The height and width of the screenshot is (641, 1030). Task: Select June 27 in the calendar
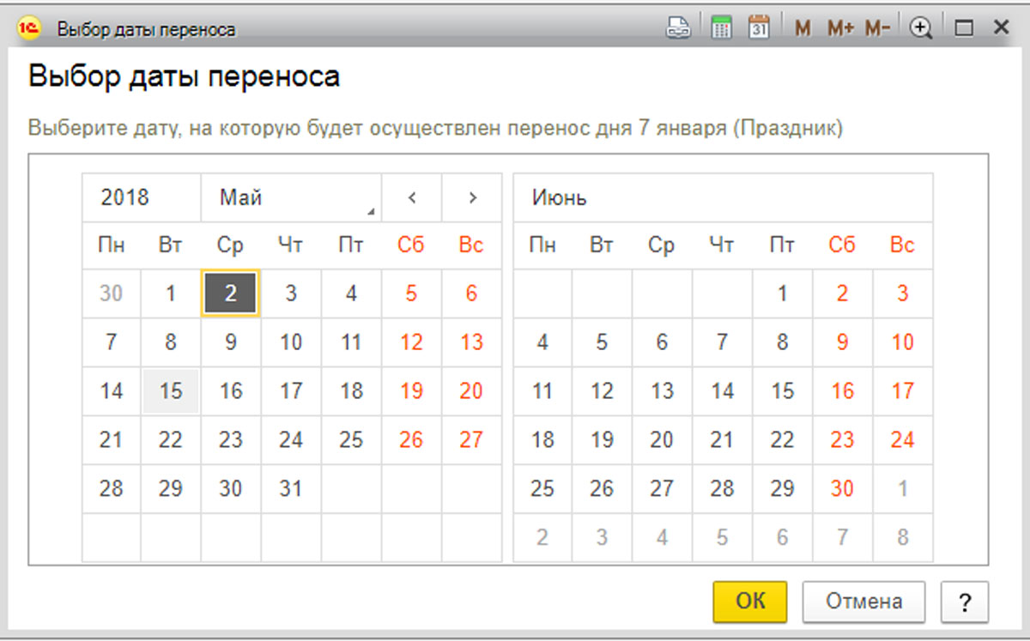point(662,489)
